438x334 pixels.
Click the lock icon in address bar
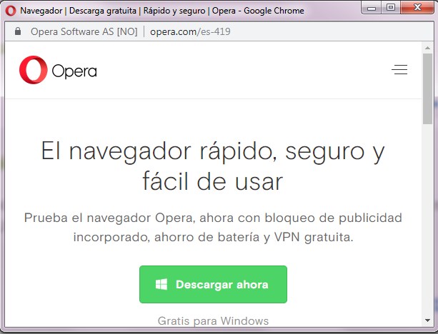click(18, 31)
